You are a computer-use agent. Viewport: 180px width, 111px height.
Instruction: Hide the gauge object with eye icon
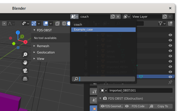click(170, 51)
